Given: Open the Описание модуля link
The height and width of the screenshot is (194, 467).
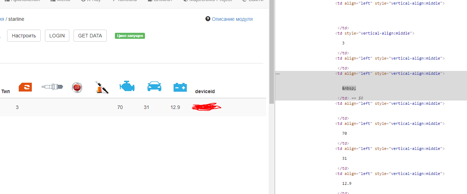Looking at the screenshot, I should [232, 19].
